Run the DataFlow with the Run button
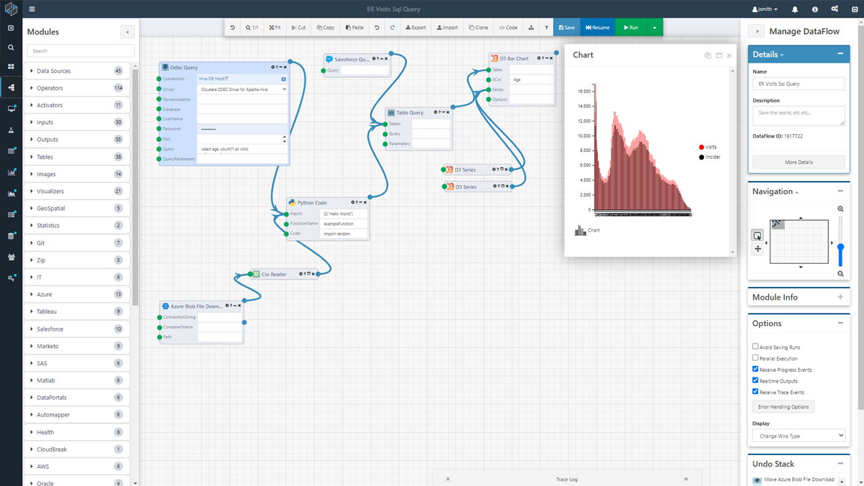This screenshot has height=486, width=864. pos(630,27)
